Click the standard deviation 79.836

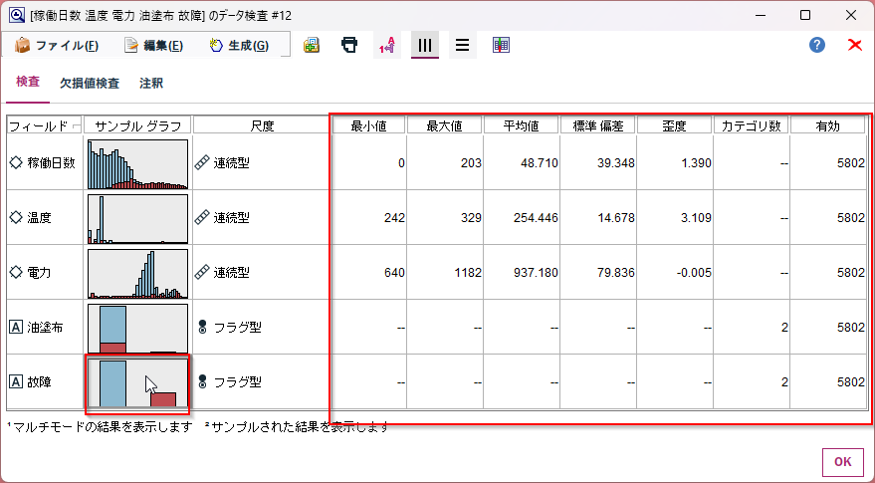click(x=617, y=273)
